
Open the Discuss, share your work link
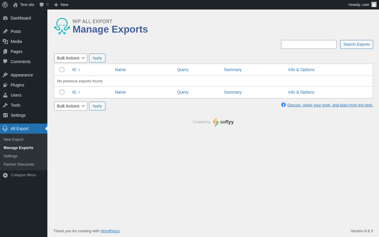click(330, 105)
